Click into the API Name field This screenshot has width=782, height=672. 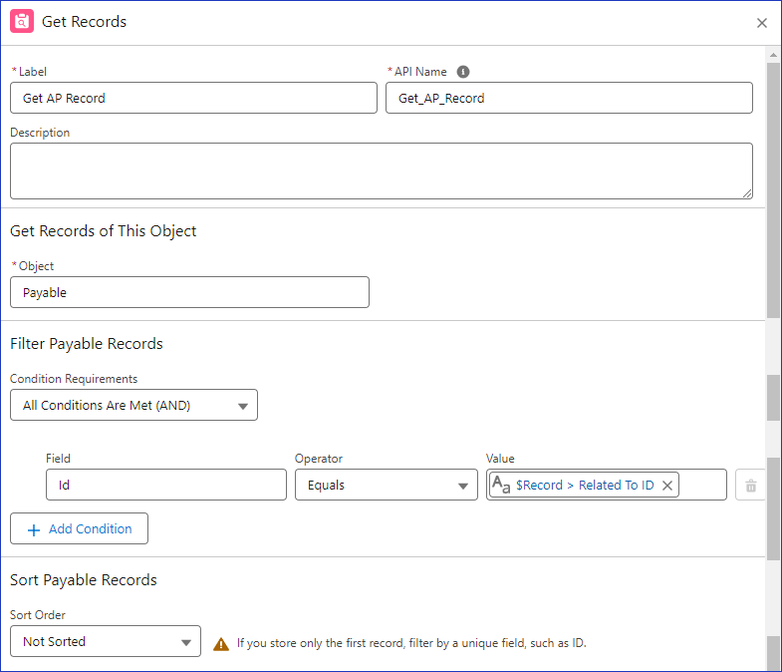(x=569, y=98)
